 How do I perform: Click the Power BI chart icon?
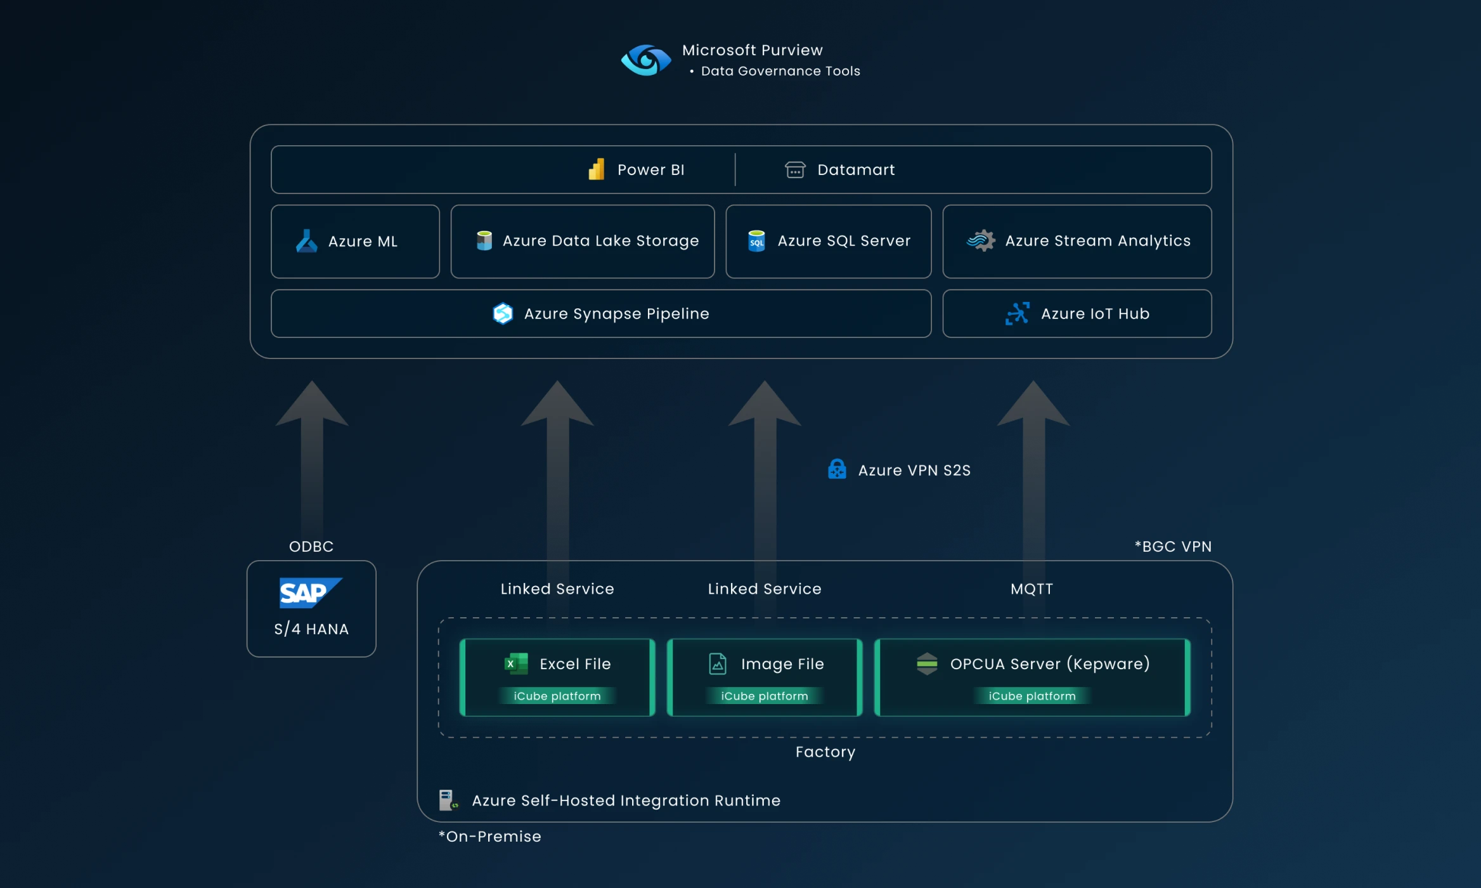coord(597,169)
